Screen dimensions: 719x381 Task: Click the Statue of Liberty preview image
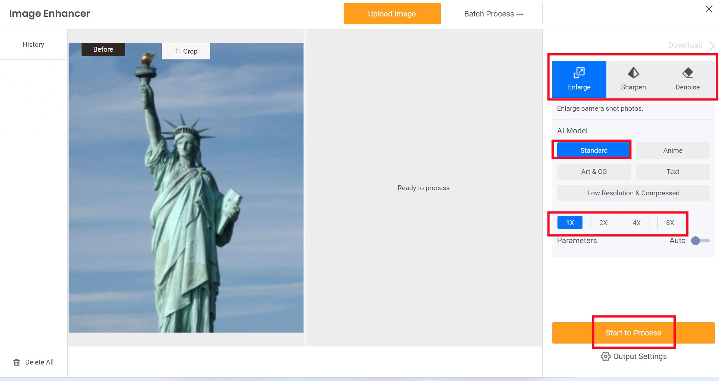pyautogui.click(x=186, y=188)
